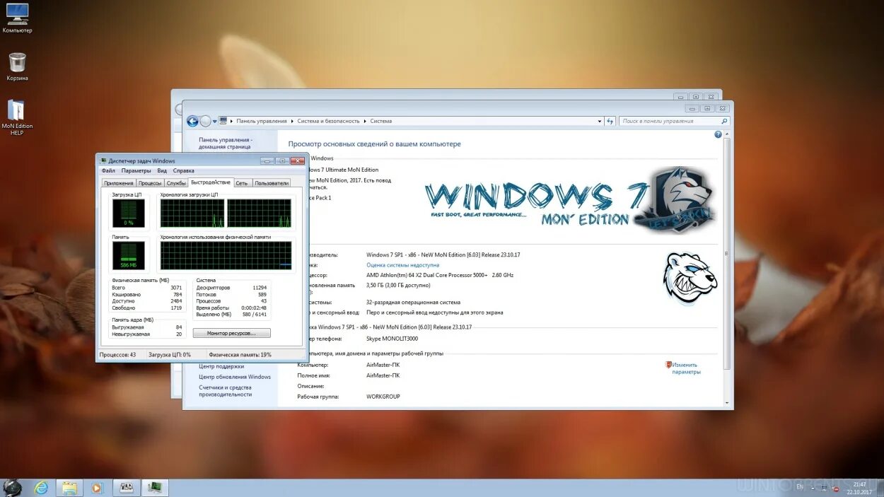Open the help question mark in System window
Viewport: 884px width, 497px height.
click(x=719, y=134)
